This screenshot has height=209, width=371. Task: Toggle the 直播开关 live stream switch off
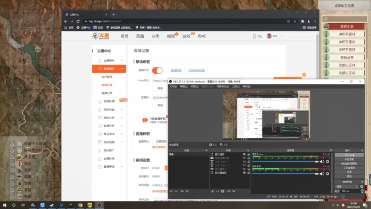tap(157, 71)
